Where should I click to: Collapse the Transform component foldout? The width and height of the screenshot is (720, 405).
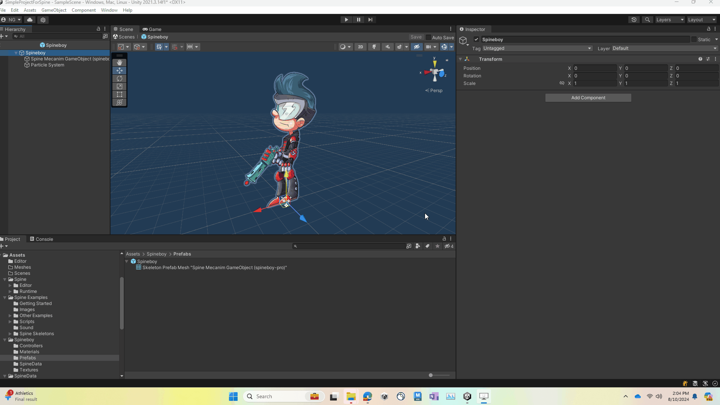point(461,59)
